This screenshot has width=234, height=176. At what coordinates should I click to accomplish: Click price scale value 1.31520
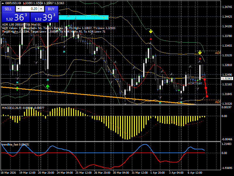227,104
